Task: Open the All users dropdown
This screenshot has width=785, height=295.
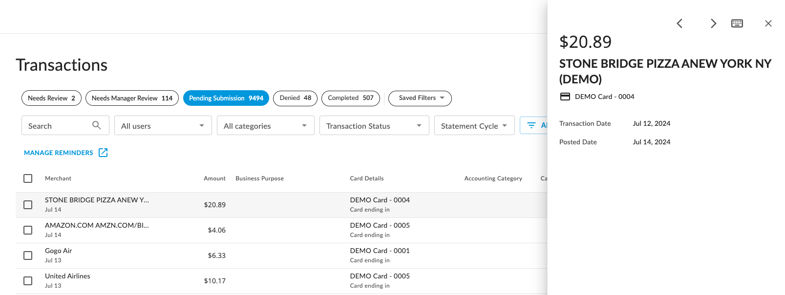Action: click(x=163, y=125)
